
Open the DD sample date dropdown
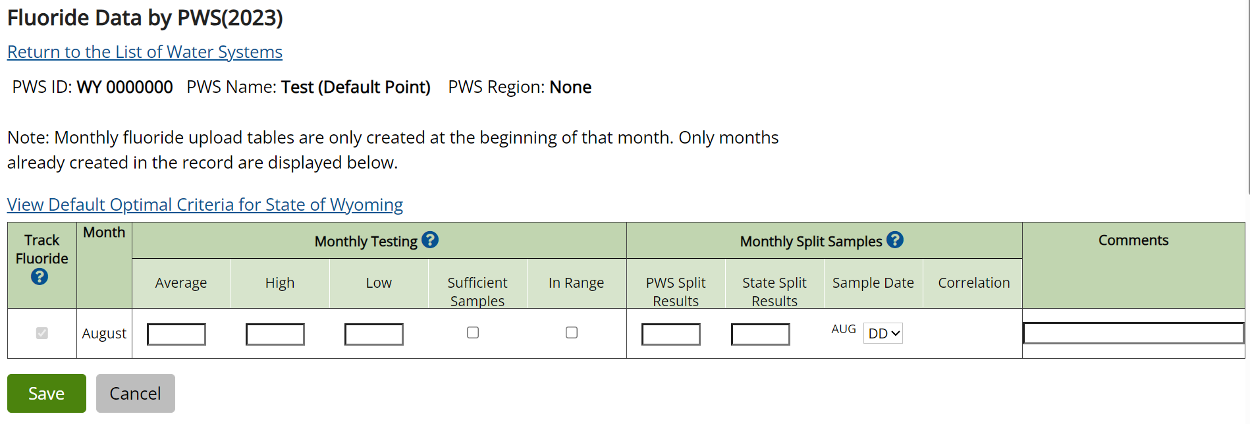pyautogui.click(x=883, y=334)
